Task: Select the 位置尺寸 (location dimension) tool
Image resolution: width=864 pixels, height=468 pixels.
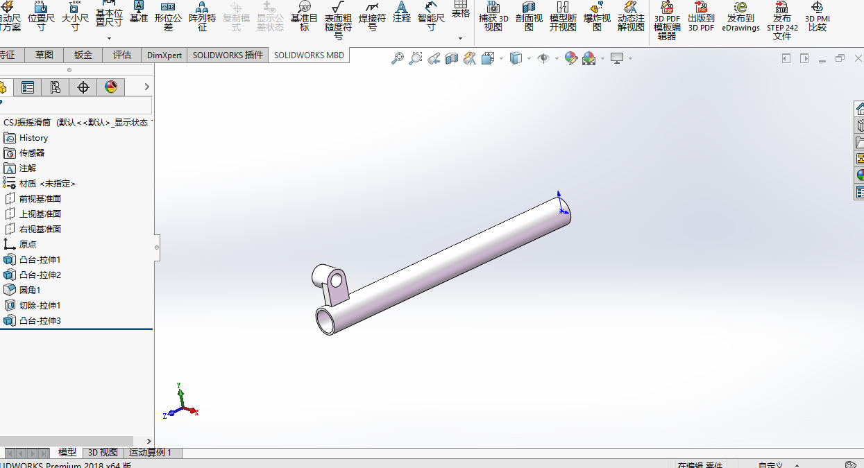Action: coord(41,17)
